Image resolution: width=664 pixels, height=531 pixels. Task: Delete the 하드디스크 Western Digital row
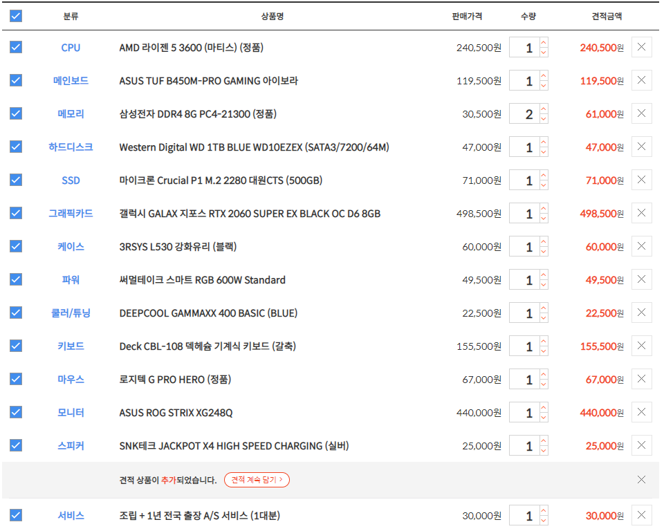(641, 147)
